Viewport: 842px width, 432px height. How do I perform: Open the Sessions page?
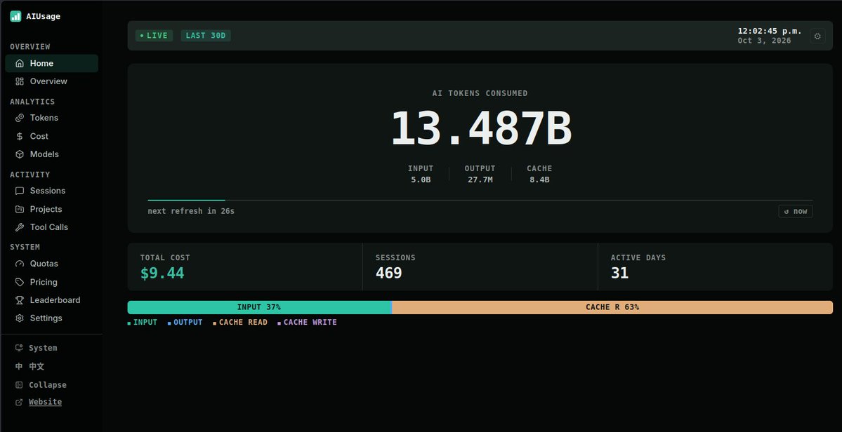pos(51,191)
